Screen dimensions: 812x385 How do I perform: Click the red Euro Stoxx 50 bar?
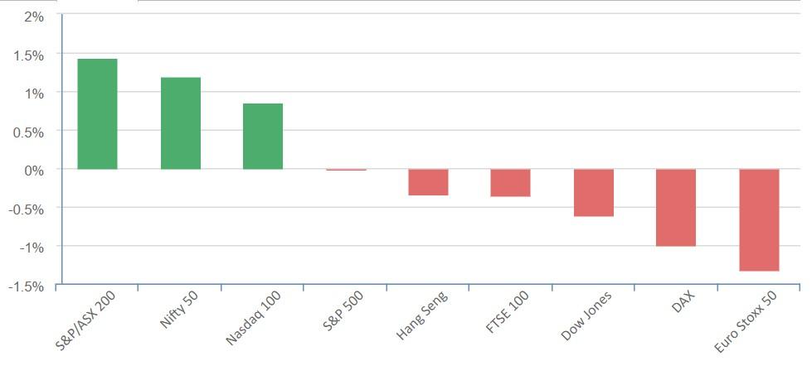point(758,220)
